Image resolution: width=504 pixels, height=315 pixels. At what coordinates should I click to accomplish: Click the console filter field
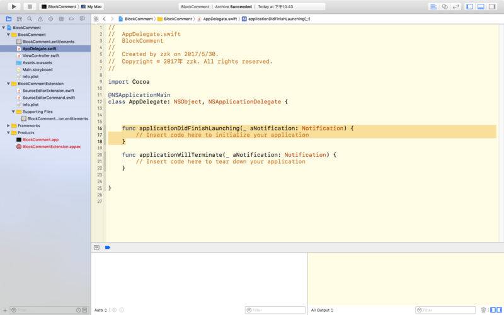coord(445,310)
